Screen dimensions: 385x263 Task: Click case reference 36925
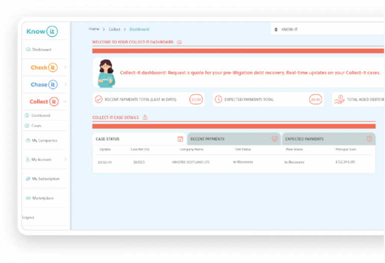(139, 162)
